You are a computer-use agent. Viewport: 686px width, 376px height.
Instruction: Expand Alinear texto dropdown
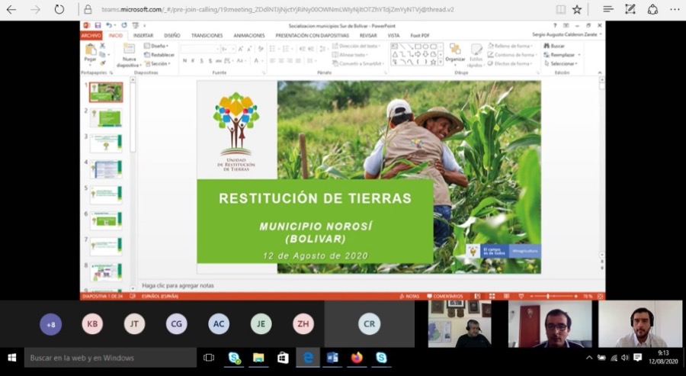[351, 55]
